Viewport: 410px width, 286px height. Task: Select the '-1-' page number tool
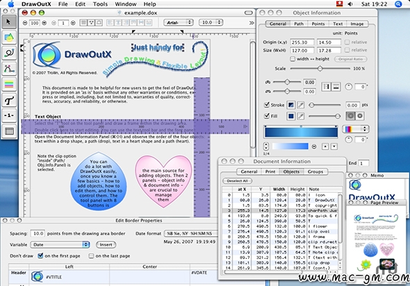[9, 116]
